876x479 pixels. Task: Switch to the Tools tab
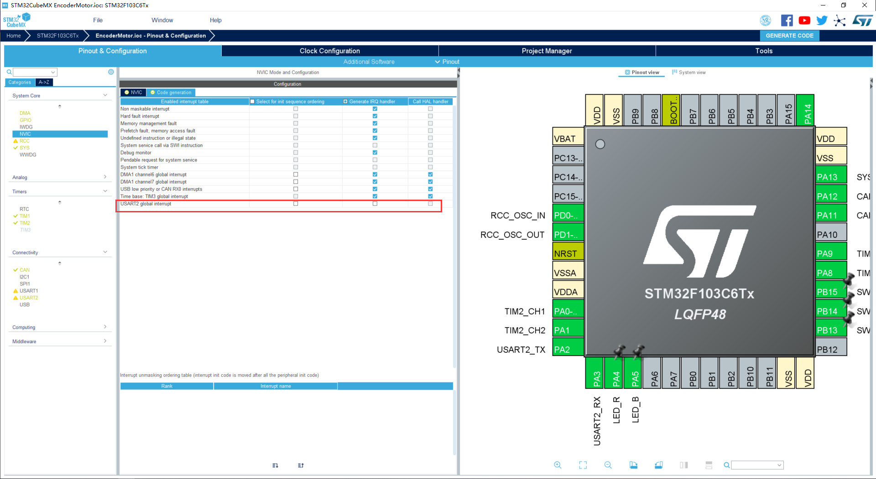tap(764, 51)
